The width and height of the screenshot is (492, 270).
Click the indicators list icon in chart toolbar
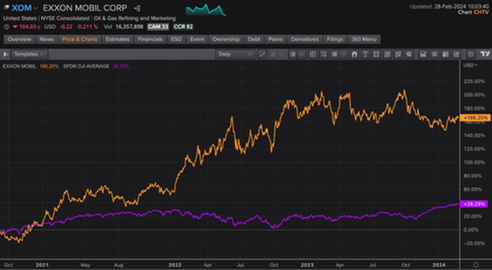click(x=293, y=54)
